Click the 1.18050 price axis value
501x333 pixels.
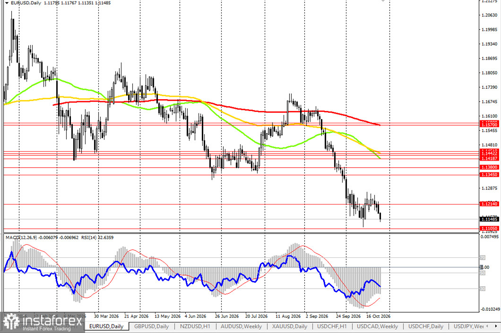tap(489, 73)
